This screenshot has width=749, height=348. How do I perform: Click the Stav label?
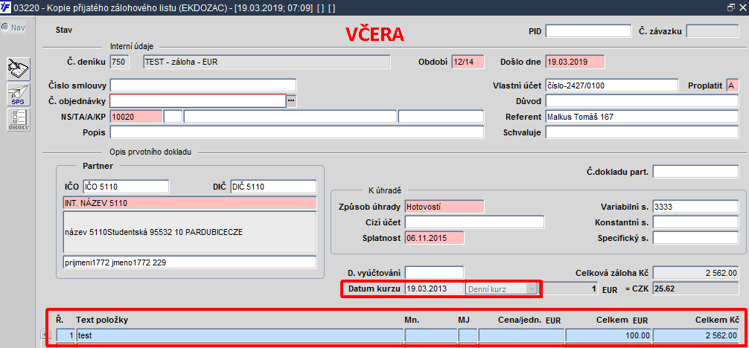[64, 30]
